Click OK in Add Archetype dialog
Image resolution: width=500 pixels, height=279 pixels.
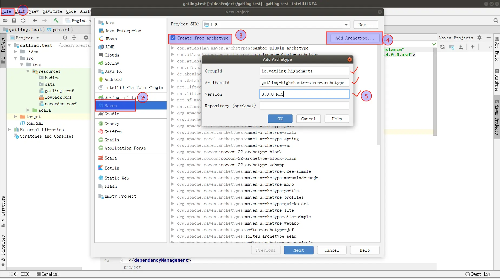point(280,119)
